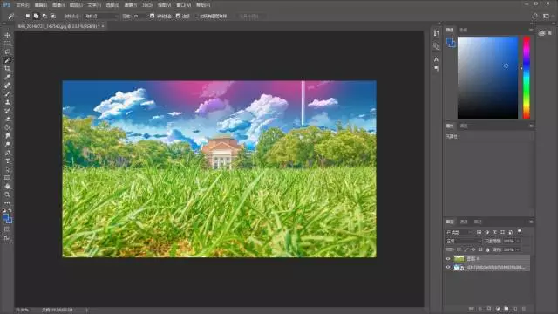This screenshot has width=558, height=314.
Task: Select the Clone Stamp tool
Action: 8,102
